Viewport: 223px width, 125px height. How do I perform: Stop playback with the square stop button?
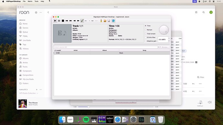tap(63, 21)
